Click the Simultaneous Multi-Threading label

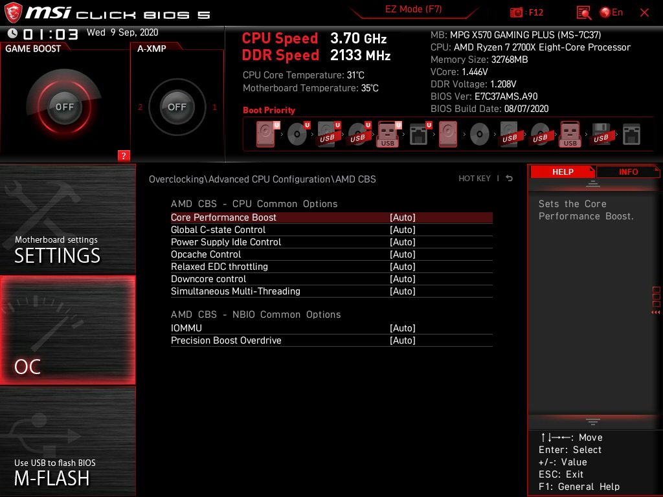(235, 291)
